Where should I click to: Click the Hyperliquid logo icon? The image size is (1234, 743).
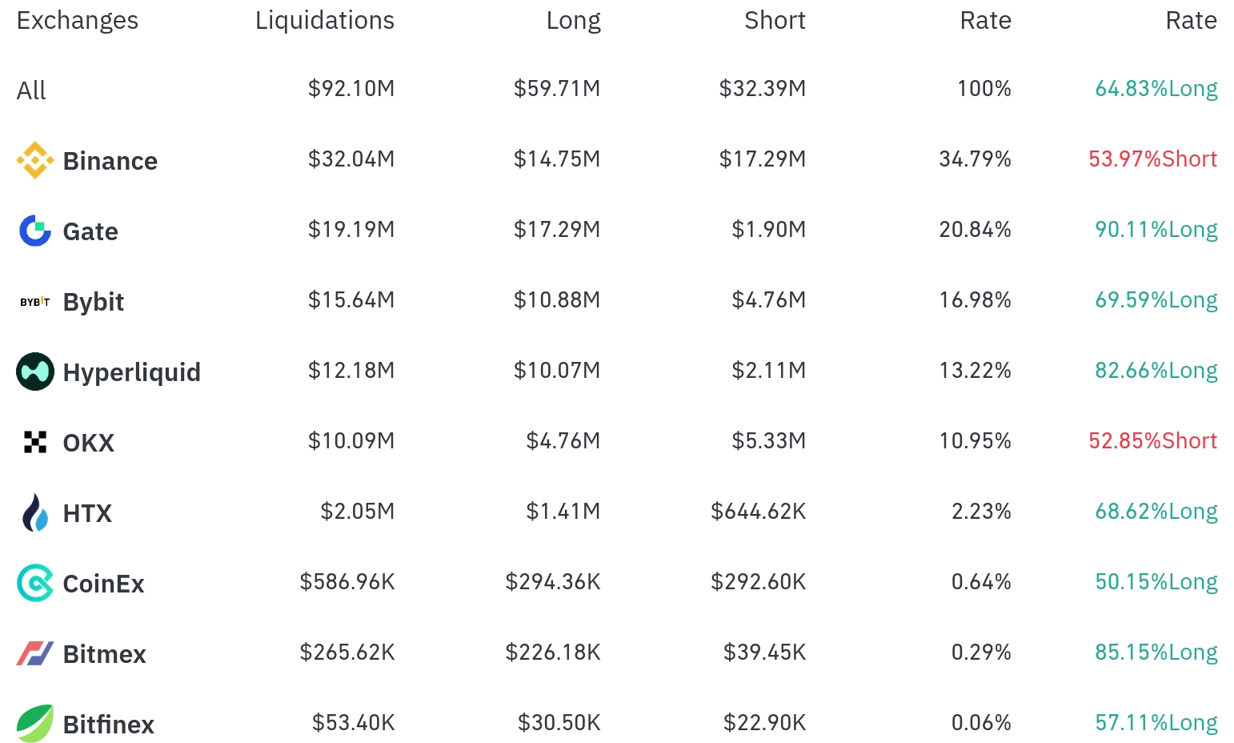[35, 371]
